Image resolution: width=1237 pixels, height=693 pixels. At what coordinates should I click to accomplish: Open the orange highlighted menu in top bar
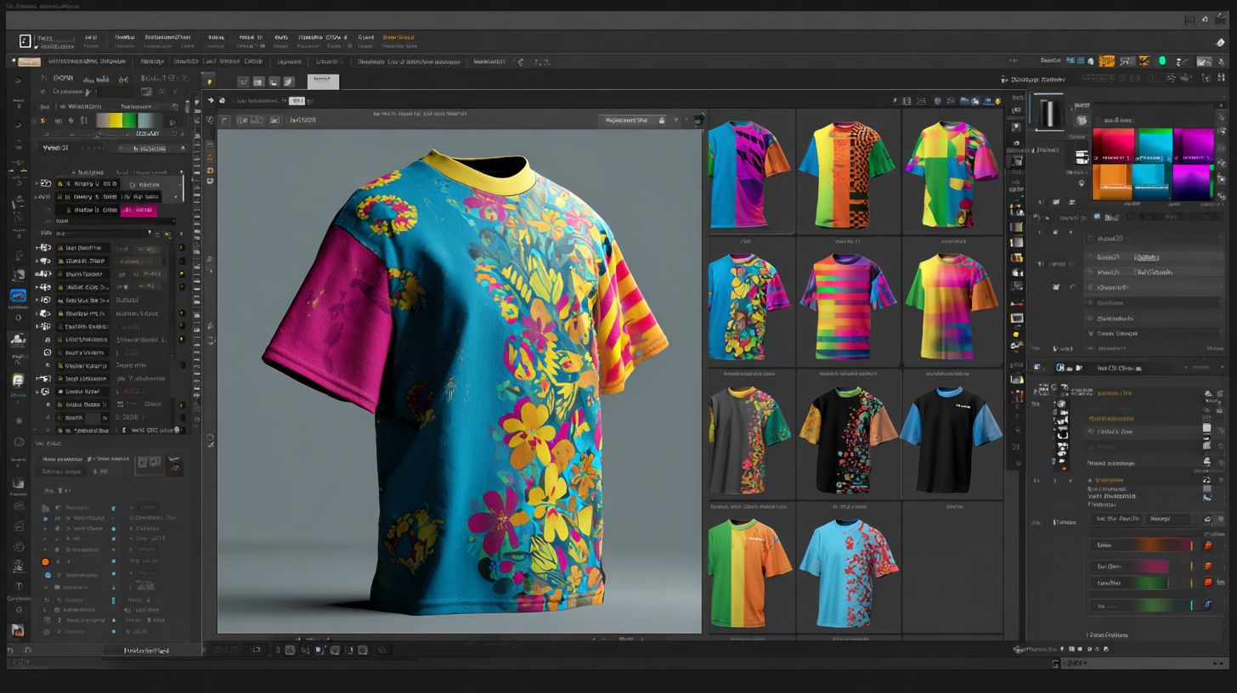(x=398, y=38)
